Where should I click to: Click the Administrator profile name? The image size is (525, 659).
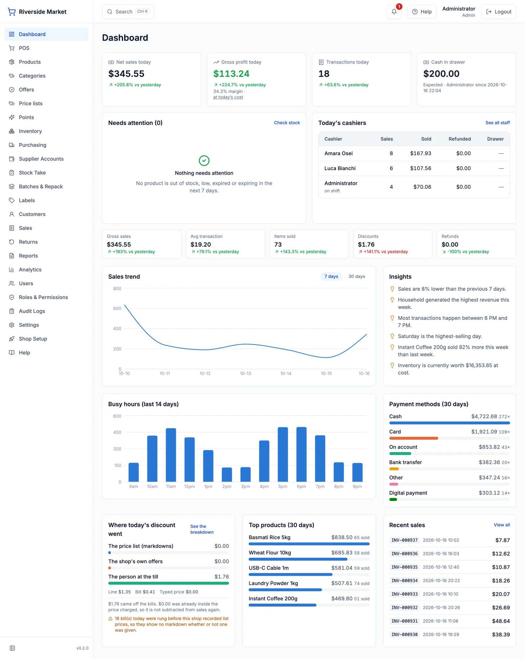point(458,9)
